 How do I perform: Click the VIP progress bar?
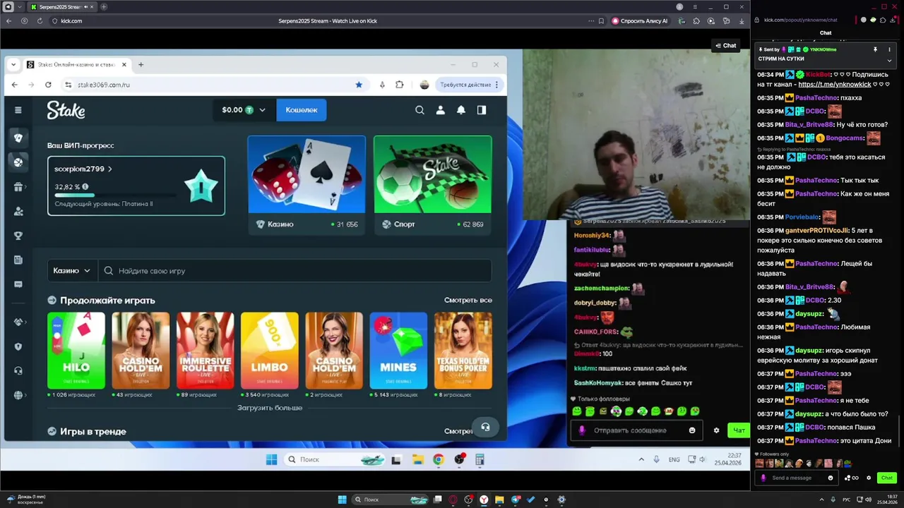coord(115,195)
